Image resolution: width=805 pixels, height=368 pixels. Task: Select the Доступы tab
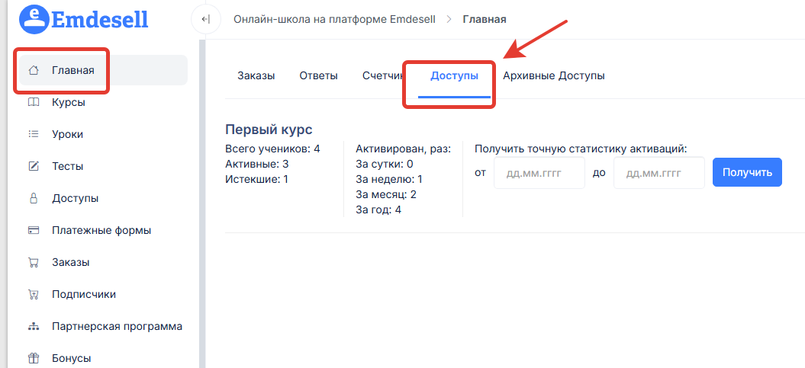[x=454, y=75]
